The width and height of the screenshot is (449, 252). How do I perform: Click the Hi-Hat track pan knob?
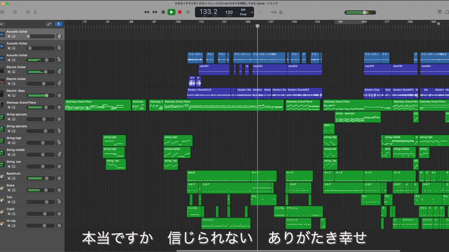59,225
